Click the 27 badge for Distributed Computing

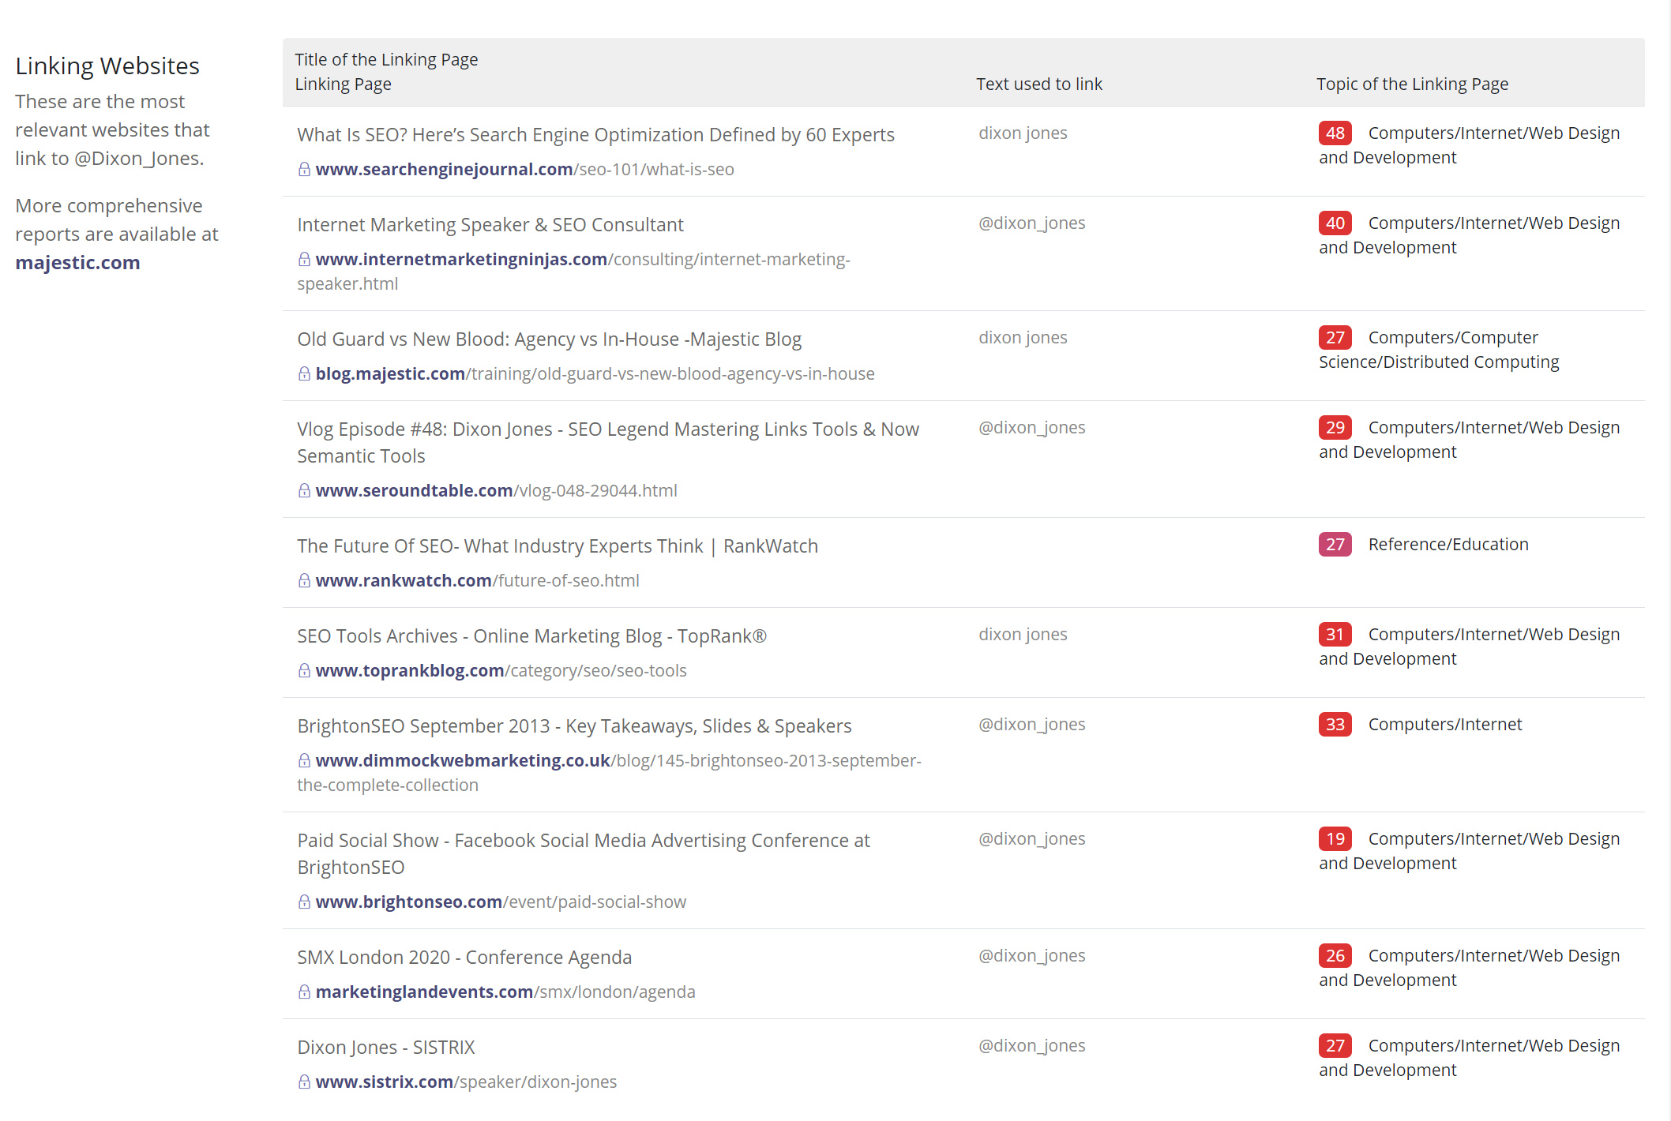1335,337
